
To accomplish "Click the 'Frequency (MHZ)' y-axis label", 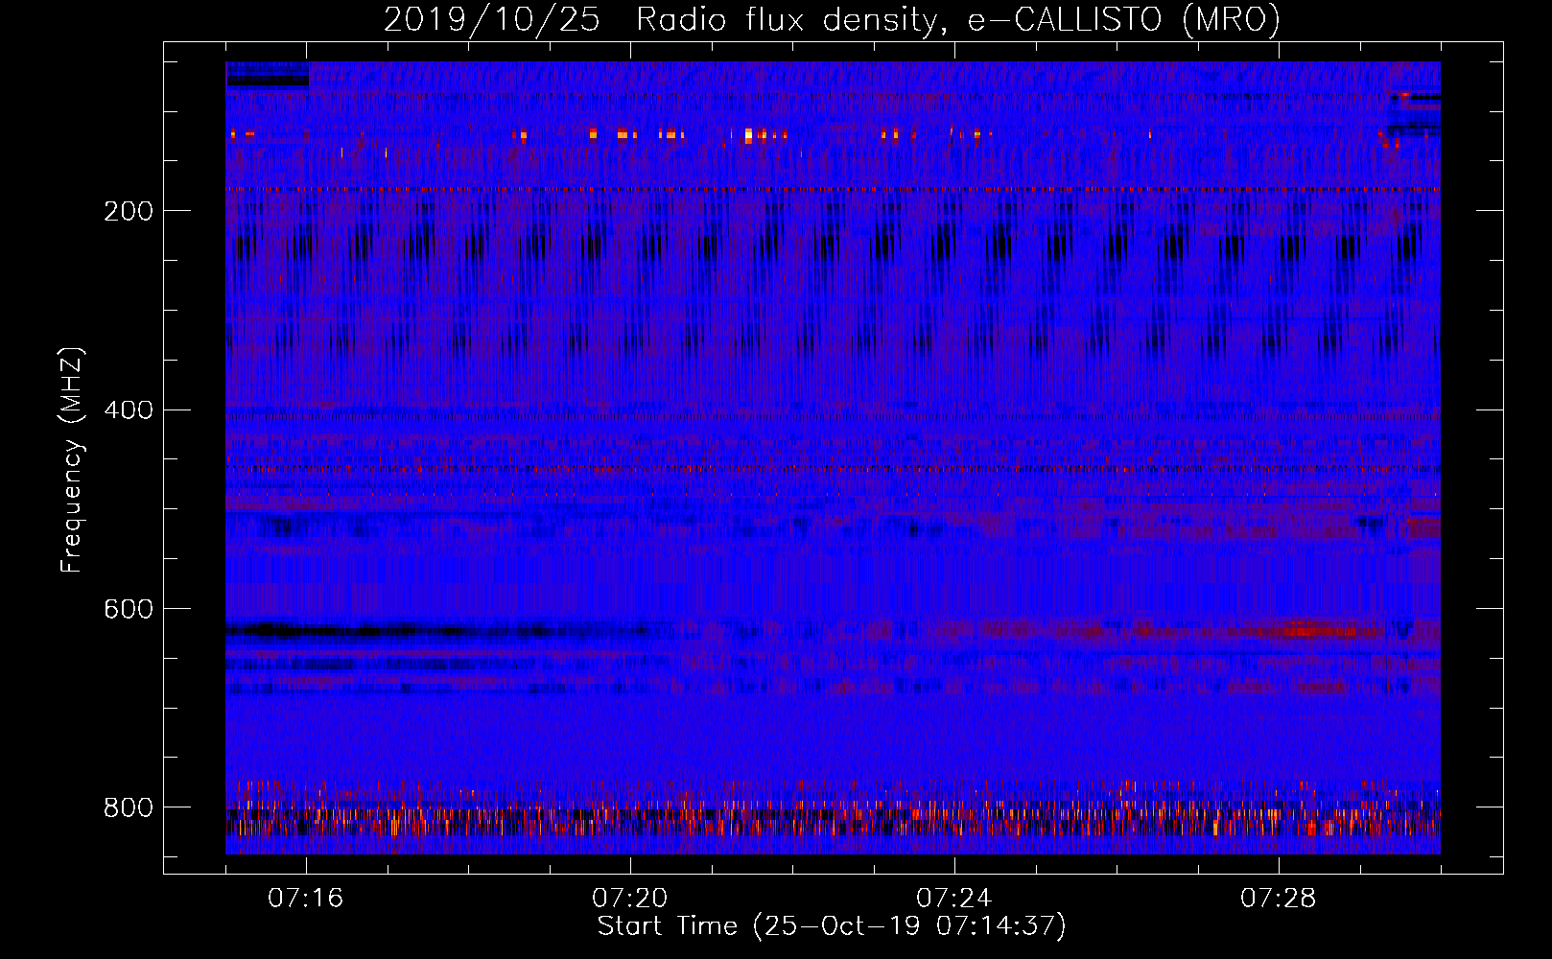I will (72, 460).
